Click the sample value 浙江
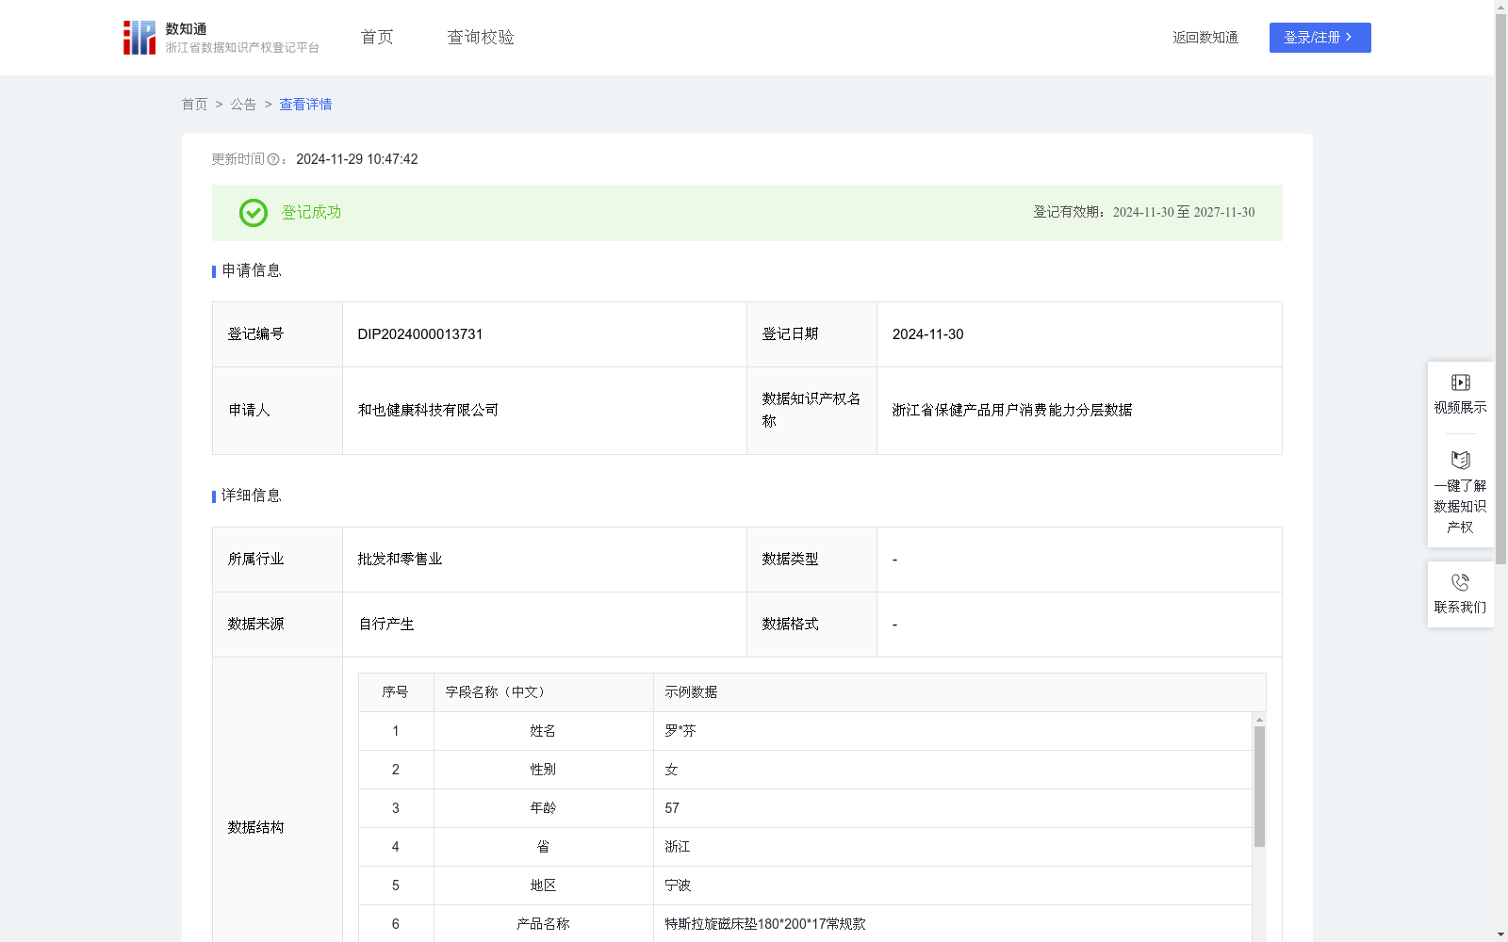 pyautogui.click(x=678, y=847)
